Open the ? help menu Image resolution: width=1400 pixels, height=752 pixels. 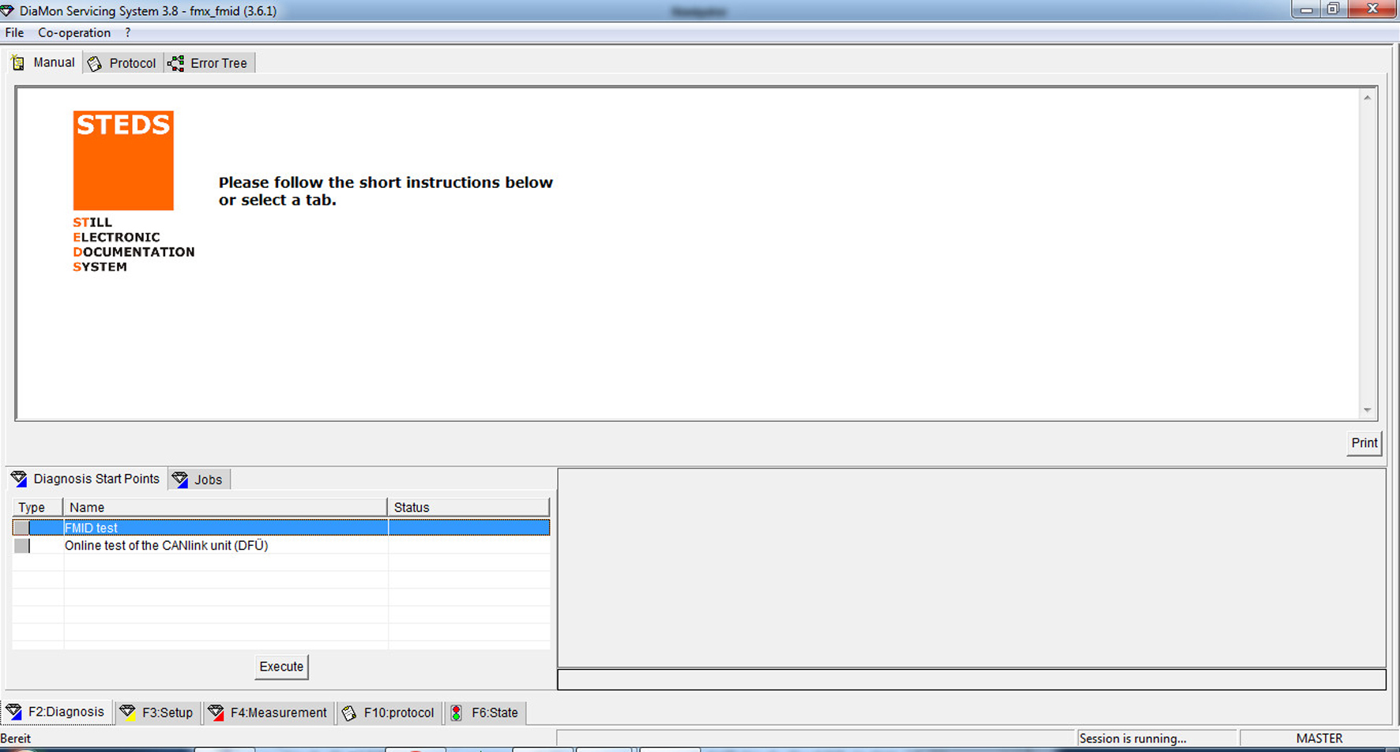(128, 32)
